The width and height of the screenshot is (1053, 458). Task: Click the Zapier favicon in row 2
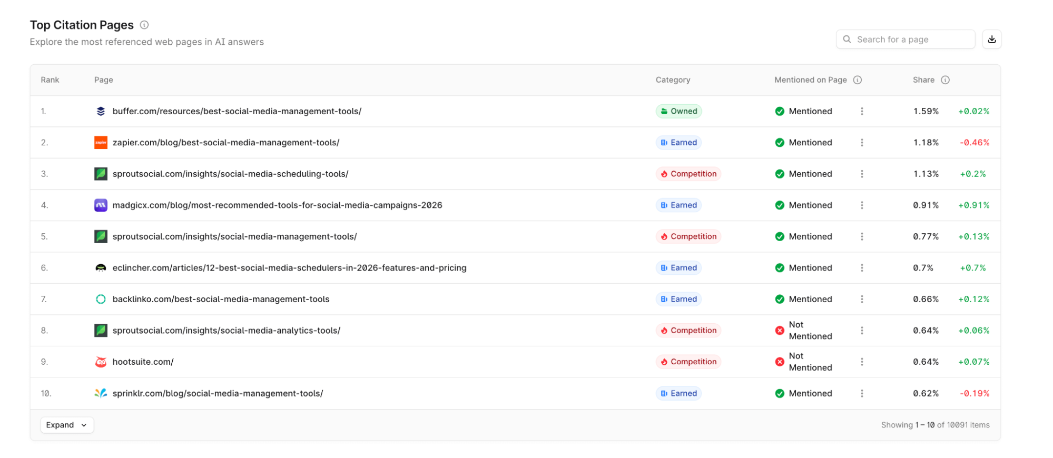pyautogui.click(x=101, y=143)
